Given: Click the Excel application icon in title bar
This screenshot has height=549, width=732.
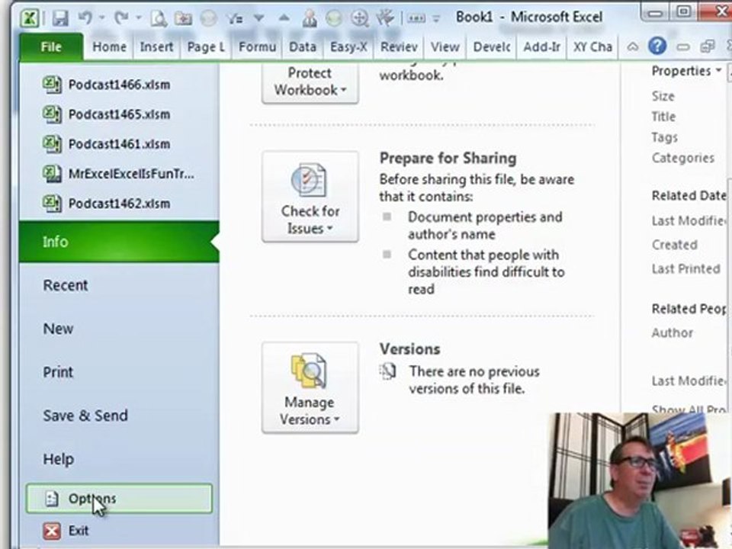Looking at the screenshot, I should click(x=29, y=18).
